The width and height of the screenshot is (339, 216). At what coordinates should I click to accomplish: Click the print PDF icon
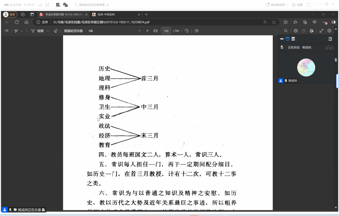coord(296,31)
